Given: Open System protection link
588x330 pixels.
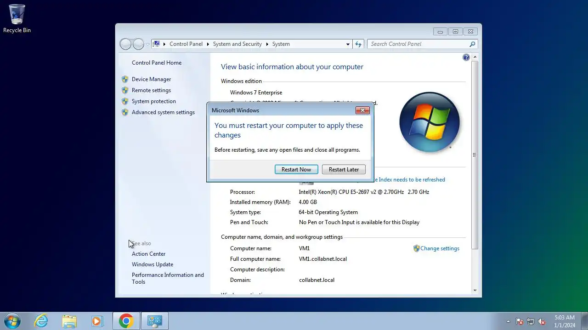Looking at the screenshot, I should [x=154, y=101].
